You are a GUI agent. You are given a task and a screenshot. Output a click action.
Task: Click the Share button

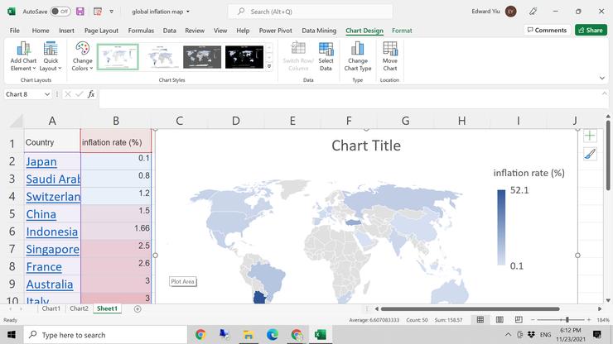pos(591,31)
